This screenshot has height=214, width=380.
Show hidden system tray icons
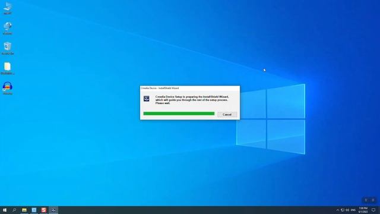pyautogui.click(x=338, y=210)
